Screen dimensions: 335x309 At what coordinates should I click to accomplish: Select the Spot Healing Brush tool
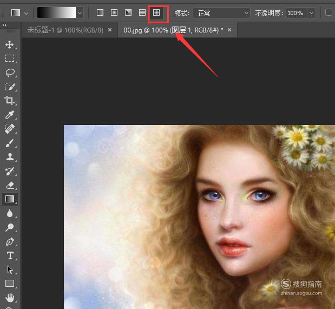(x=10, y=129)
